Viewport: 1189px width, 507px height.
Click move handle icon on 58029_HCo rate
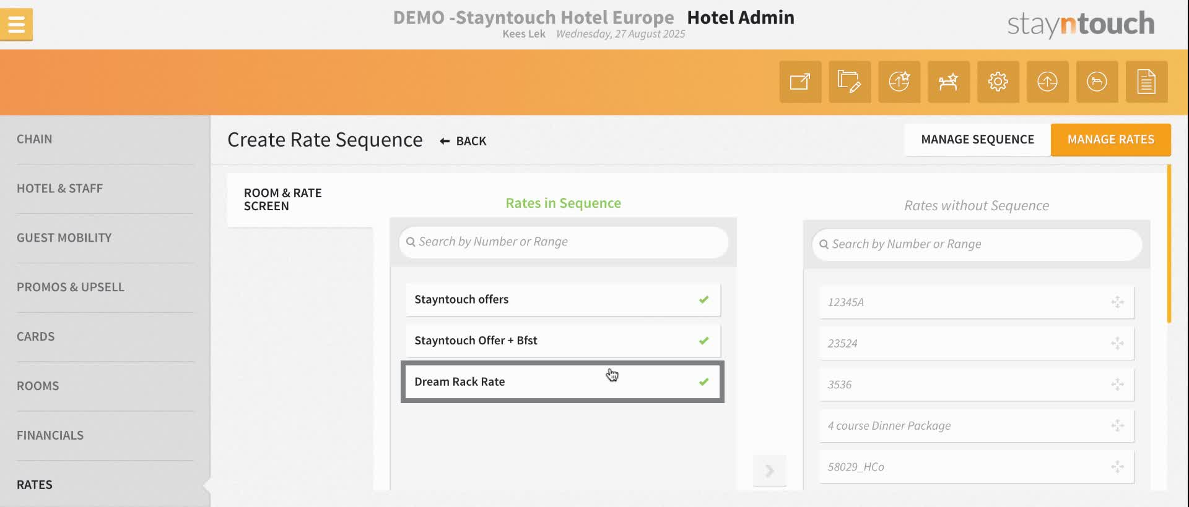(1117, 467)
